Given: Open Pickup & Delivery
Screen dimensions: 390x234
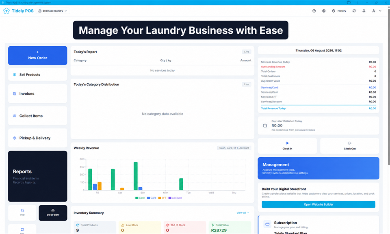Looking at the screenshot, I should point(37,138).
